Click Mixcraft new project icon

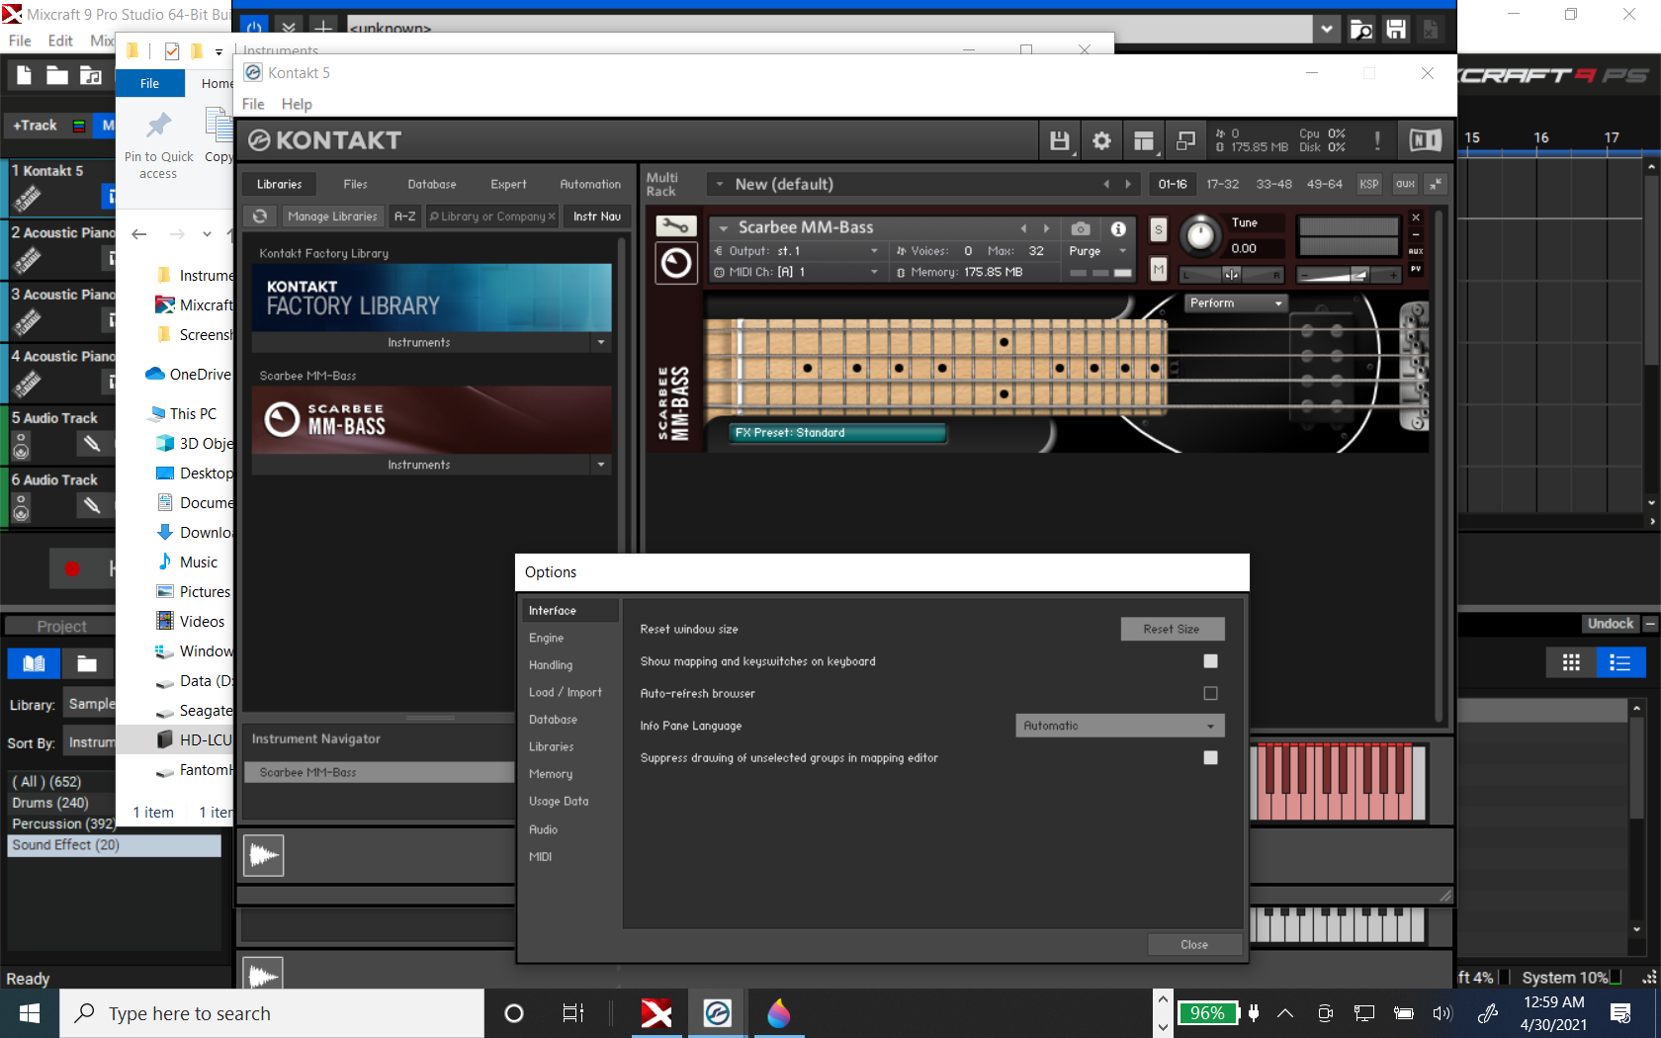click(25, 75)
